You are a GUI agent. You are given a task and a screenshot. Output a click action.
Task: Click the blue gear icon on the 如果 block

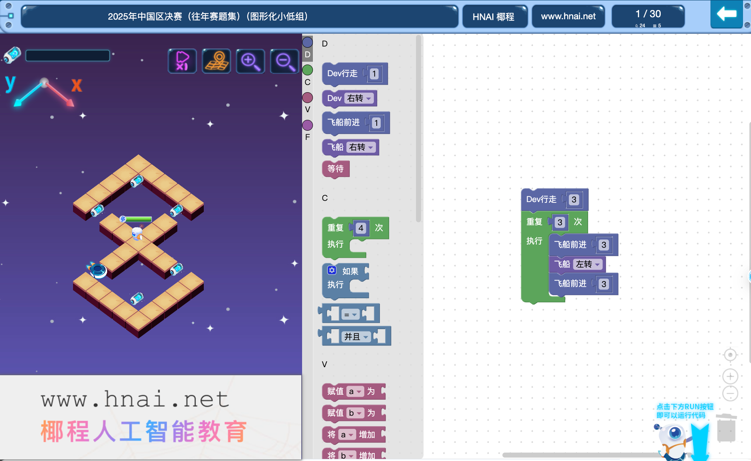pyautogui.click(x=331, y=271)
